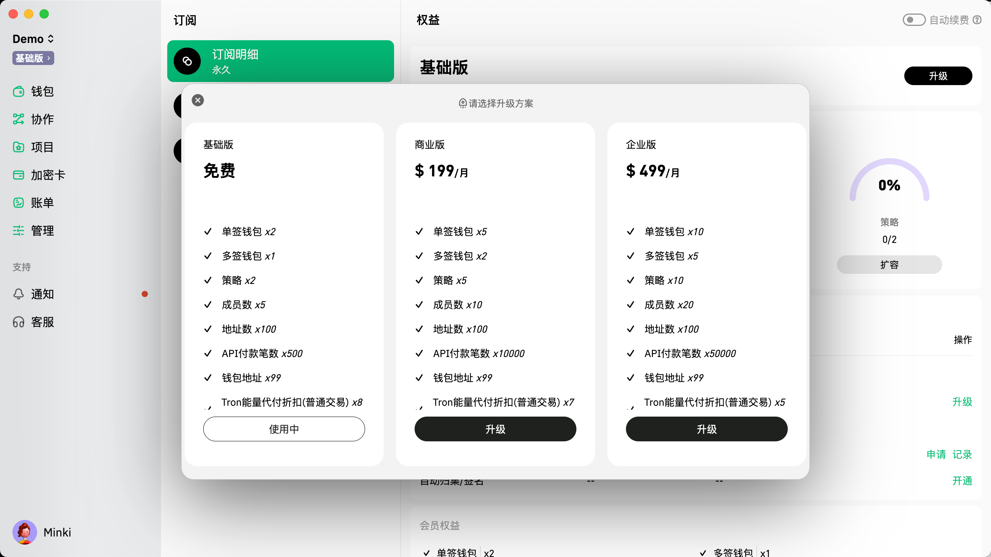991x557 pixels.
Task: Select the bills (账单) icon
Action: click(19, 203)
